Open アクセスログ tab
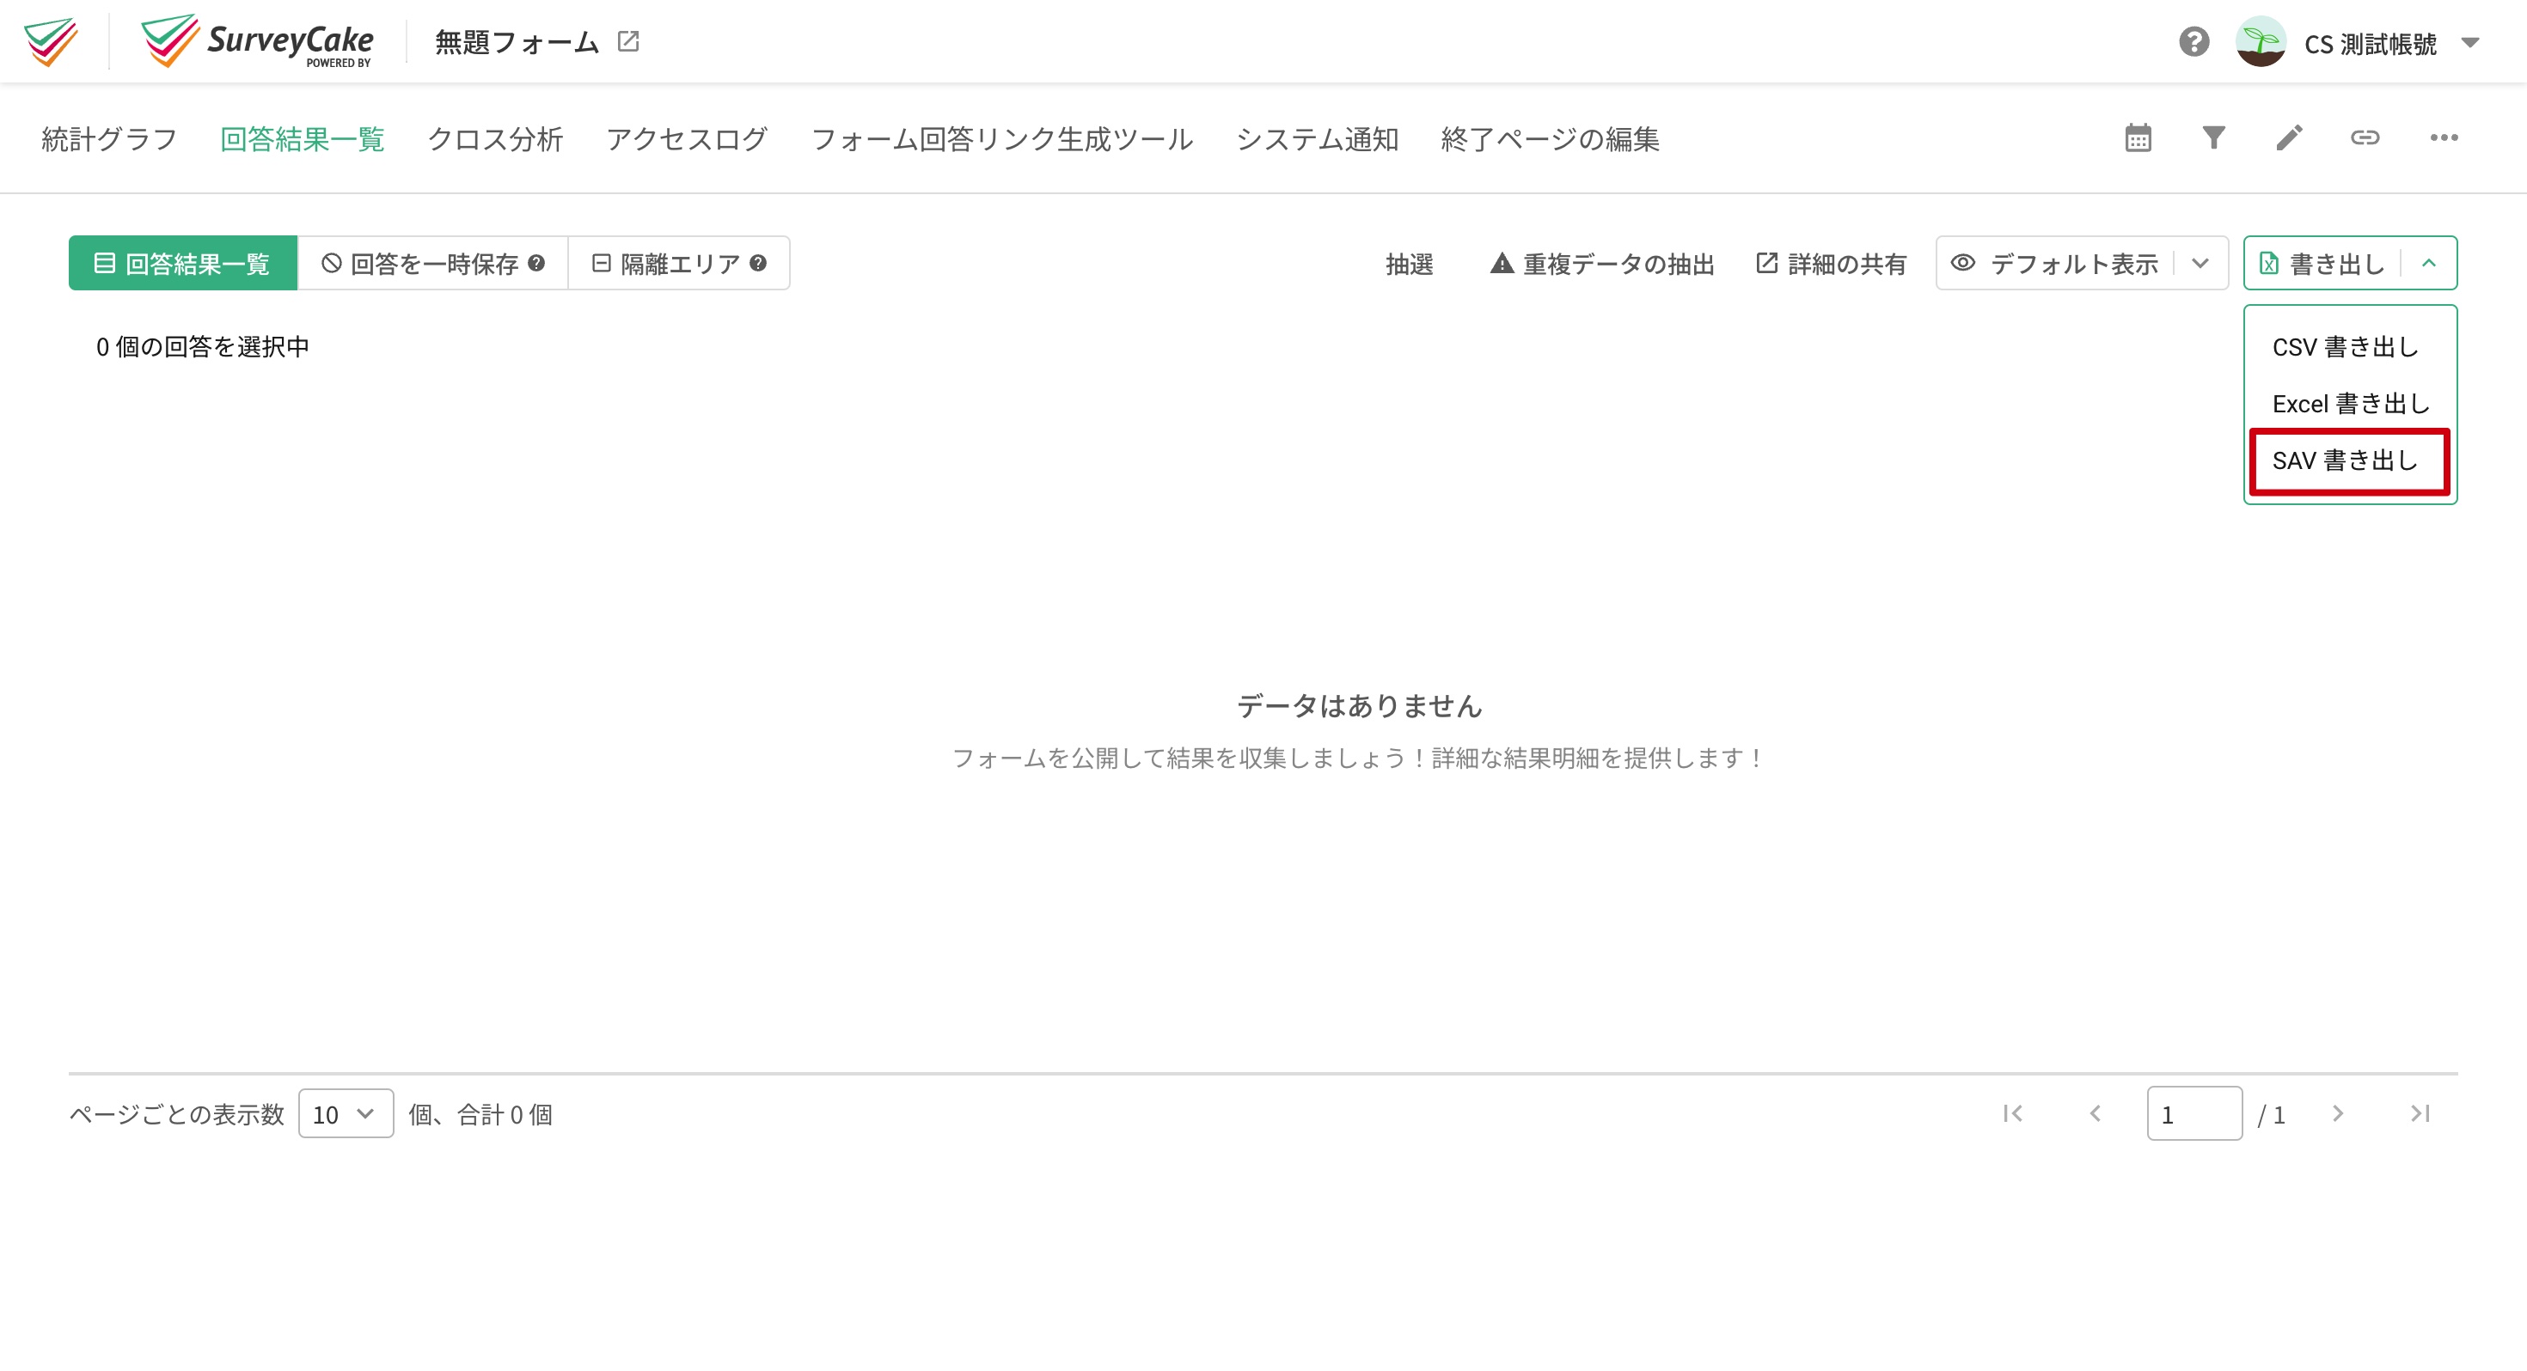This screenshot has height=1371, width=2527. tap(687, 139)
